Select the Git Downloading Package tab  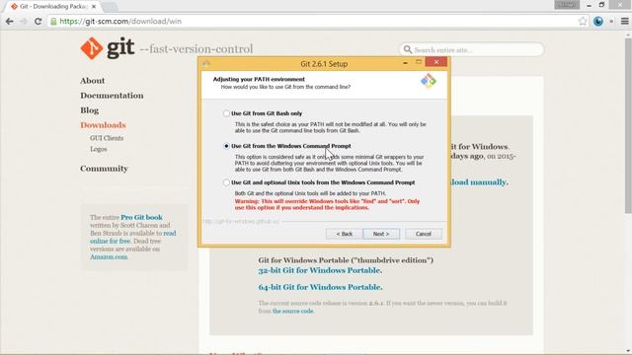[x=52, y=7]
